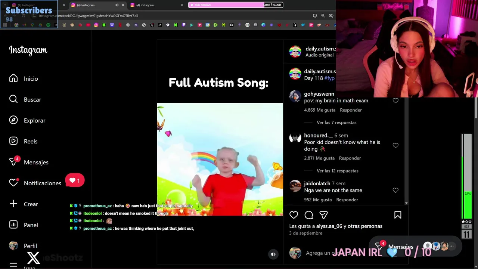478x269 pixels.
Task: Open TikTok bookmark in bookmarks bar
Action: pyautogui.click(x=160, y=25)
